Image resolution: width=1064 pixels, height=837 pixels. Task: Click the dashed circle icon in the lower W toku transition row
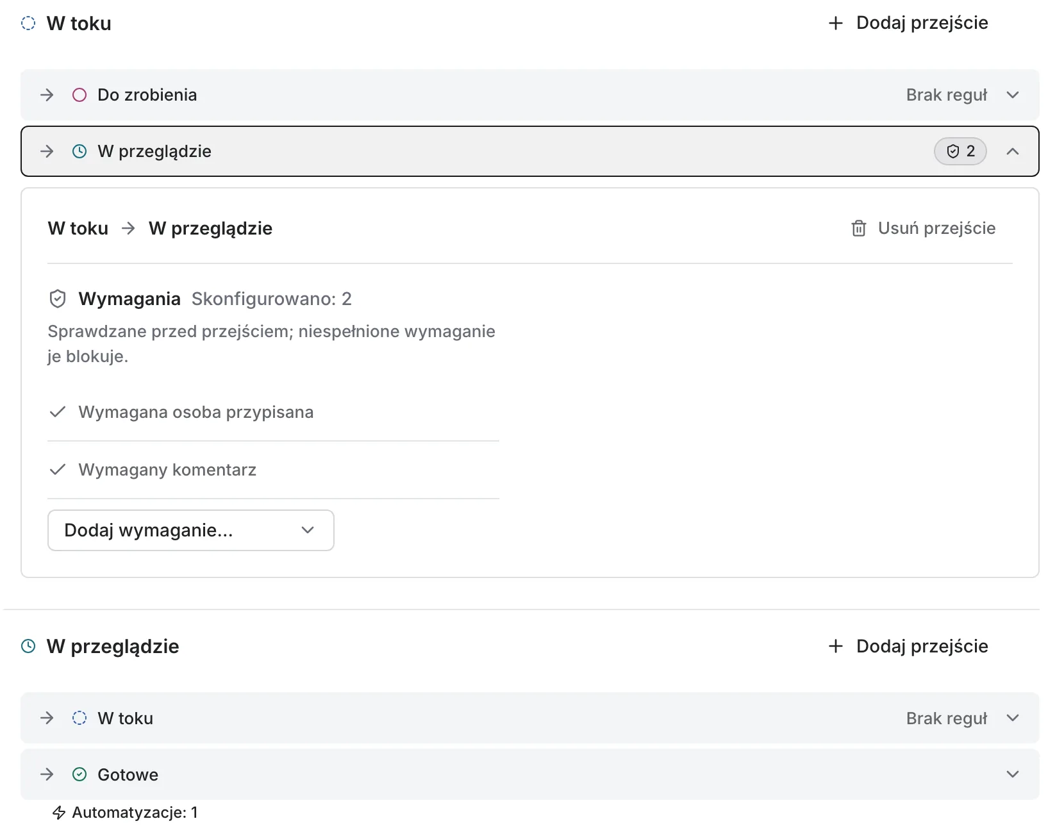[x=79, y=718]
